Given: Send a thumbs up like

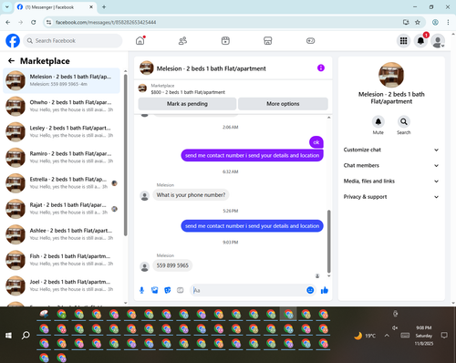Looking at the screenshot, I should pyautogui.click(x=325, y=290).
